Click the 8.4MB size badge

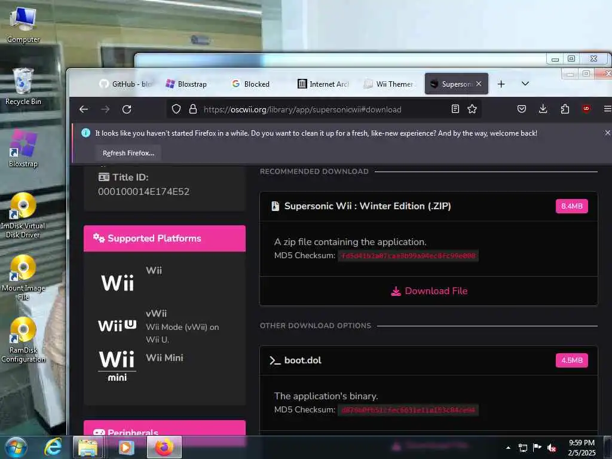click(x=571, y=206)
